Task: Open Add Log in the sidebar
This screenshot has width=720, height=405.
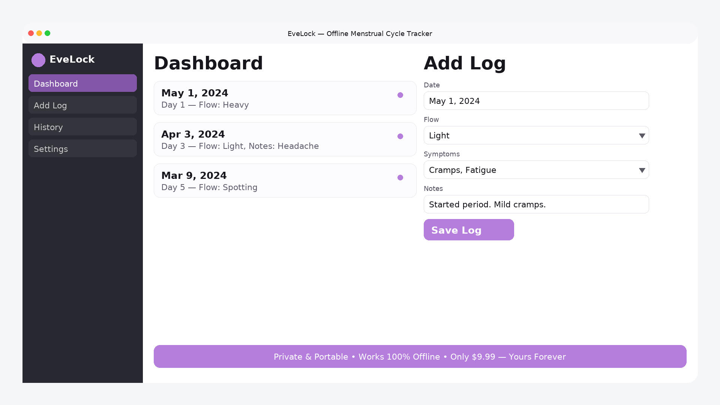Action: coord(82,105)
